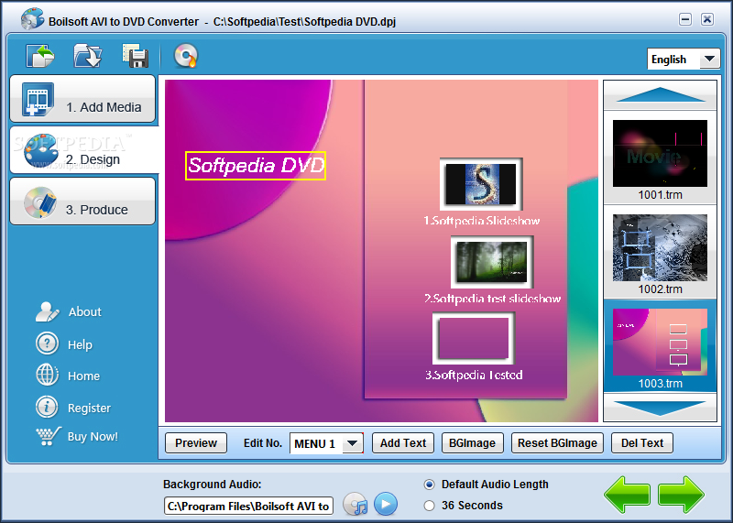Open the Register link
The width and height of the screenshot is (733, 523).
89,408
